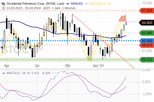The width and height of the screenshot is (154, 102).
Task: Click the SSTOC(5, 5, 3) legend label
Action: point(100,4)
